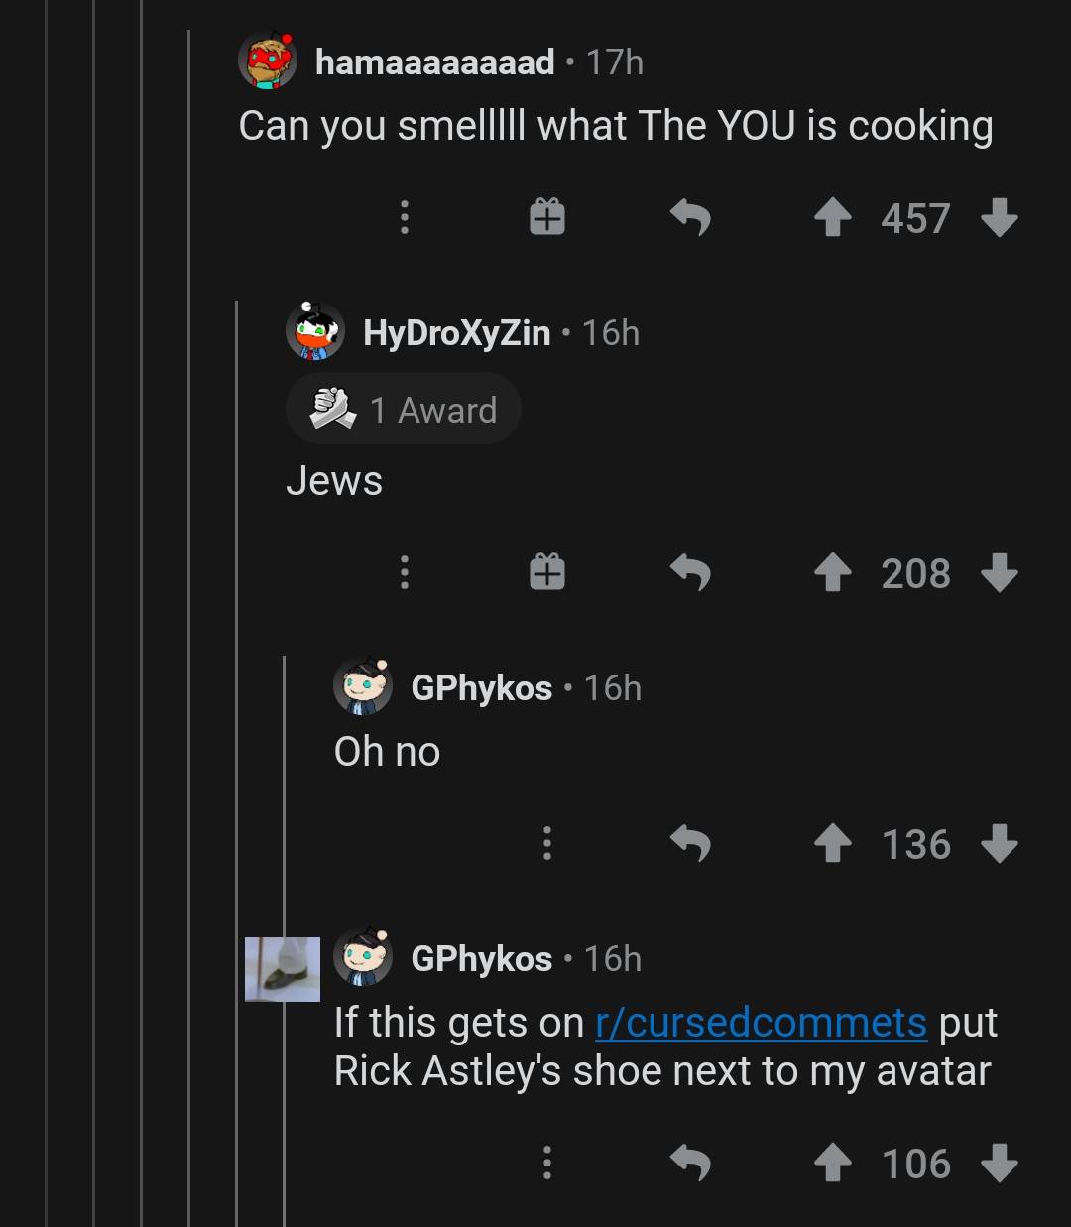Toggle upvote on the Rick Astley shoe comment
Image resolution: width=1071 pixels, height=1227 pixels.
(831, 1163)
